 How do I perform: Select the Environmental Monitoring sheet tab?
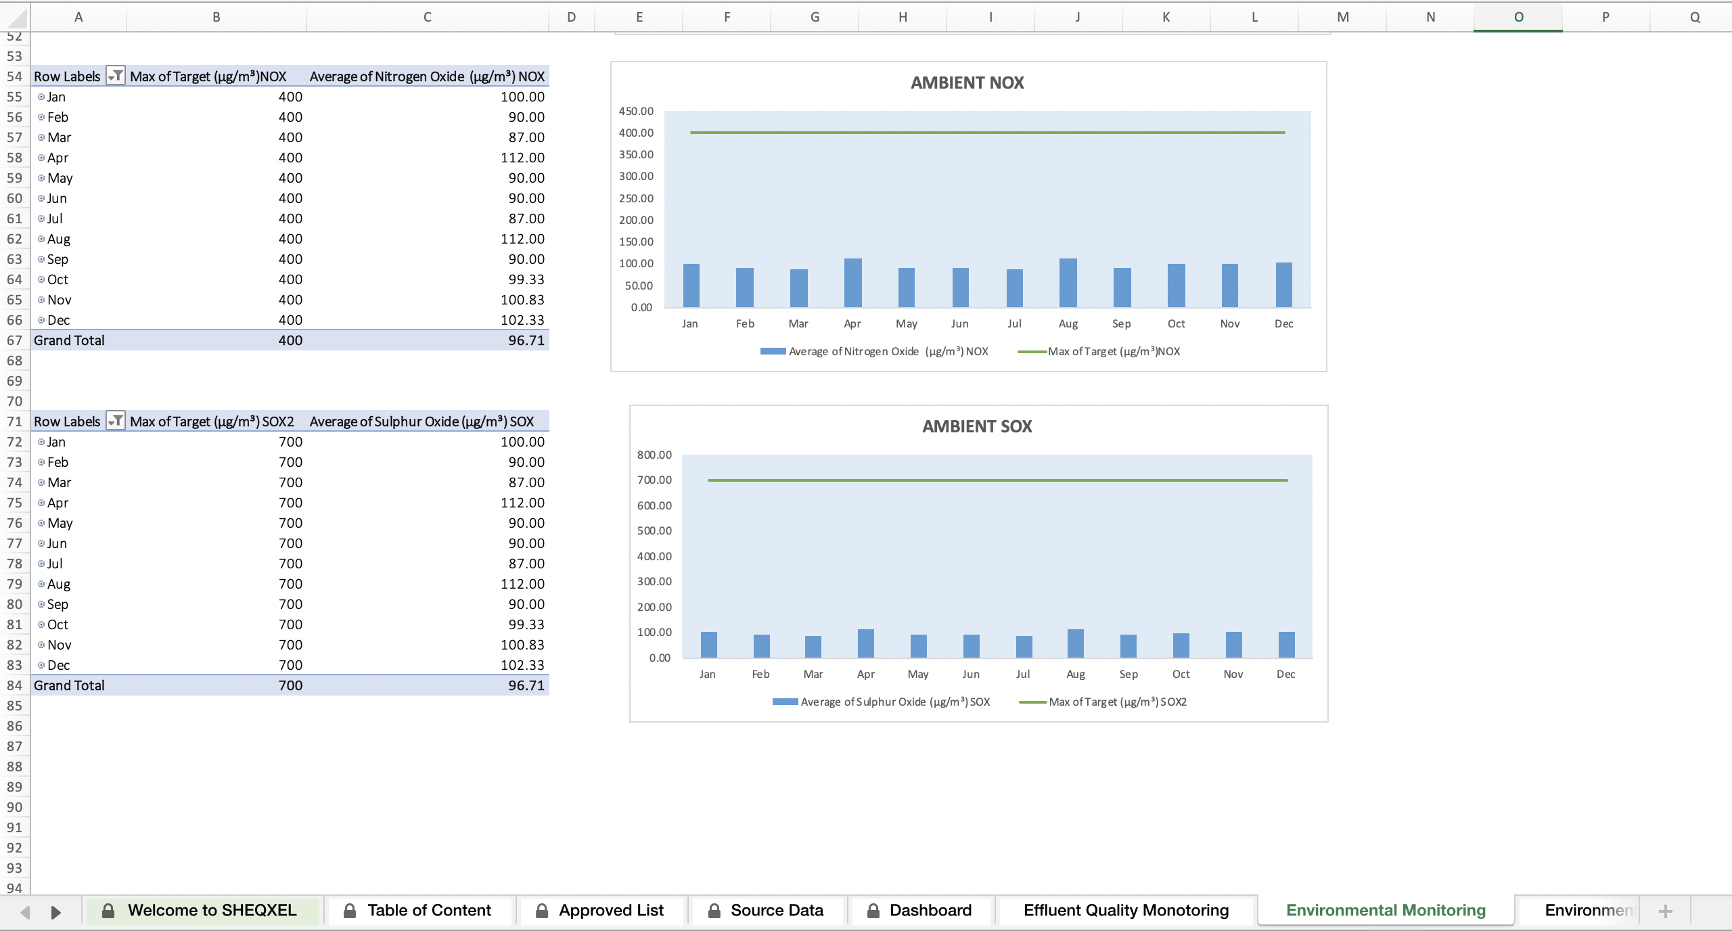pos(1386,911)
